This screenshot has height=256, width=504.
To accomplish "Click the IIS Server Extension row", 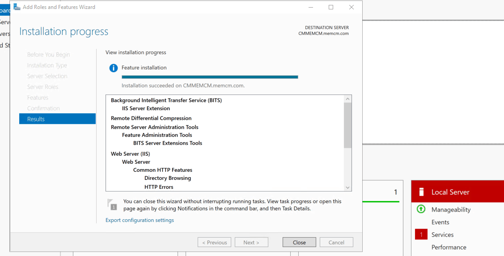I will (x=146, y=108).
